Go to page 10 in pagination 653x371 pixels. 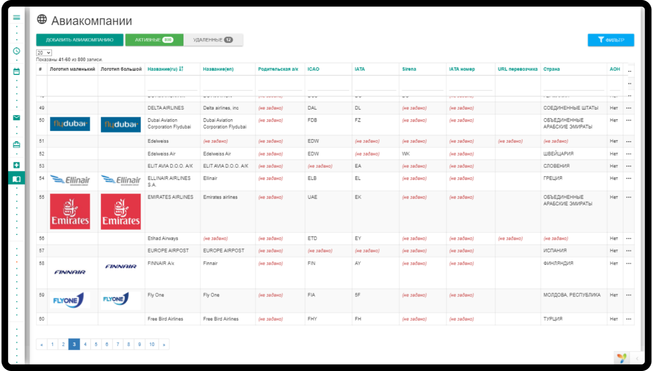[x=152, y=344]
